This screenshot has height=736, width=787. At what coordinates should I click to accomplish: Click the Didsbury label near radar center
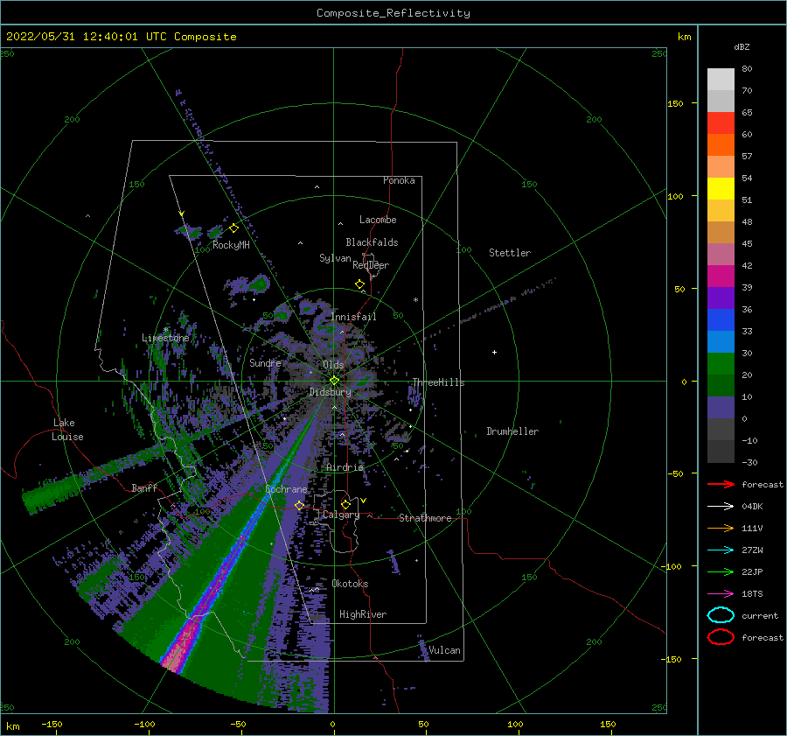point(331,392)
